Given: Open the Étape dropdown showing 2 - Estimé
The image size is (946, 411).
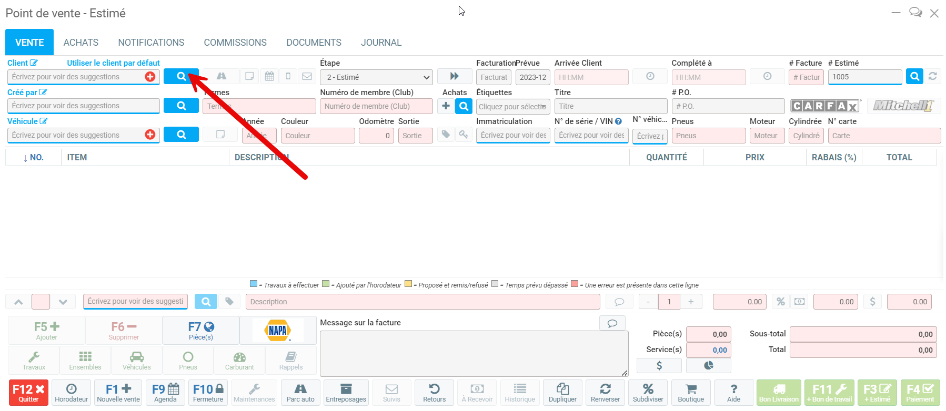Looking at the screenshot, I should (376, 77).
